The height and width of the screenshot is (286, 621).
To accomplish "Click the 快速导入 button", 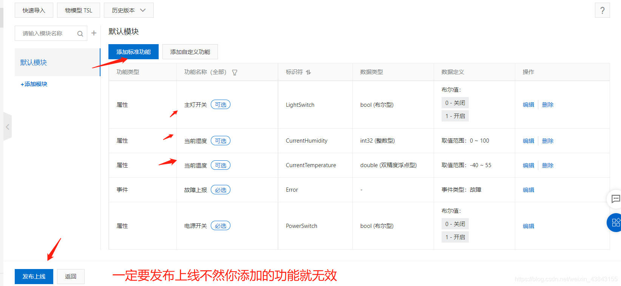I will pos(34,10).
